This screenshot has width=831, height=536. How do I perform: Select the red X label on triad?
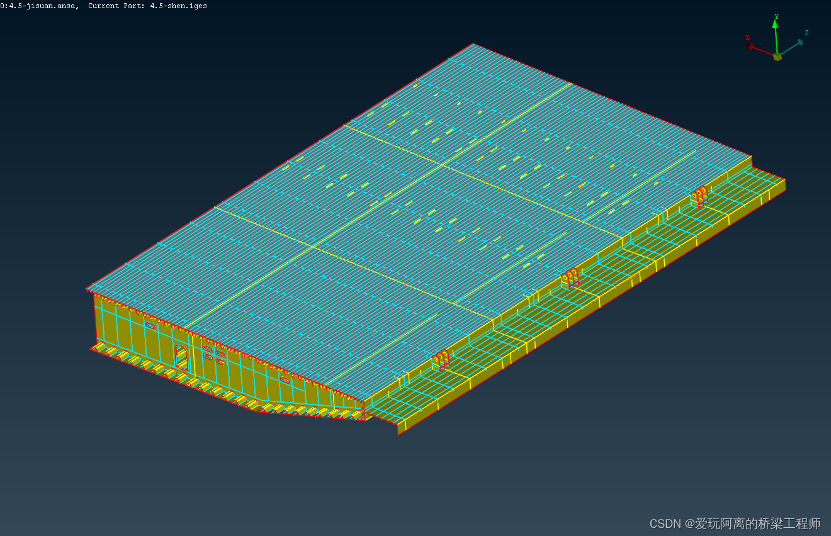coord(747,38)
